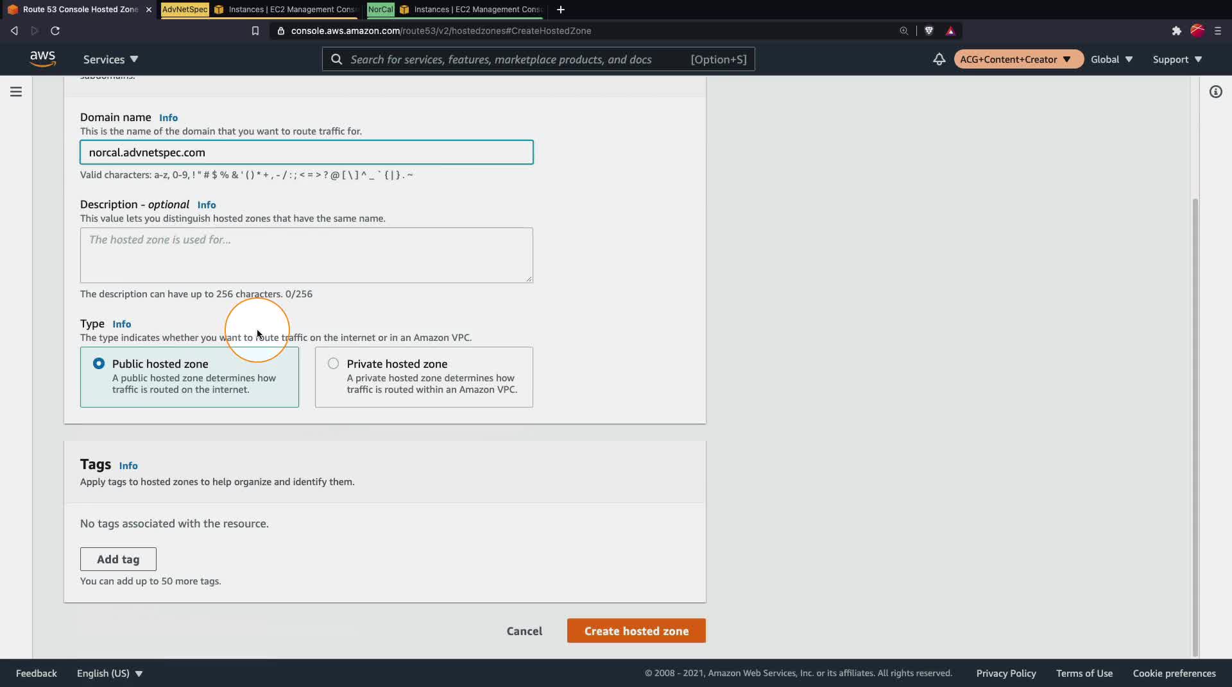Open the English (US) language selector
The width and height of the screenshot is (1232, 687).
tap(110, 673)
